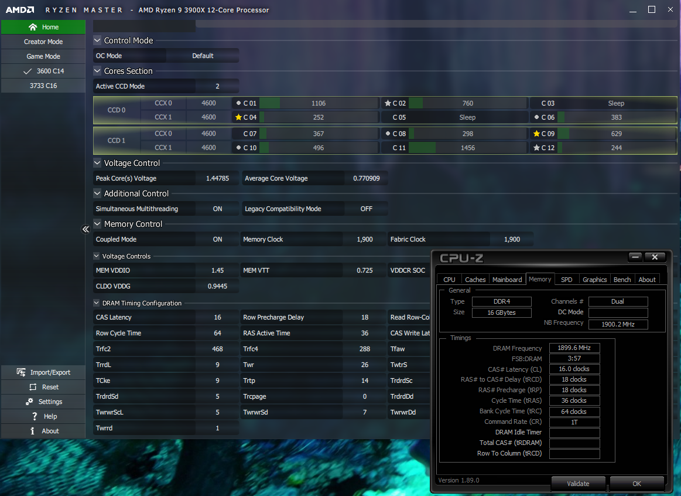Click the Help question mark icon

[x=35, y=416]
